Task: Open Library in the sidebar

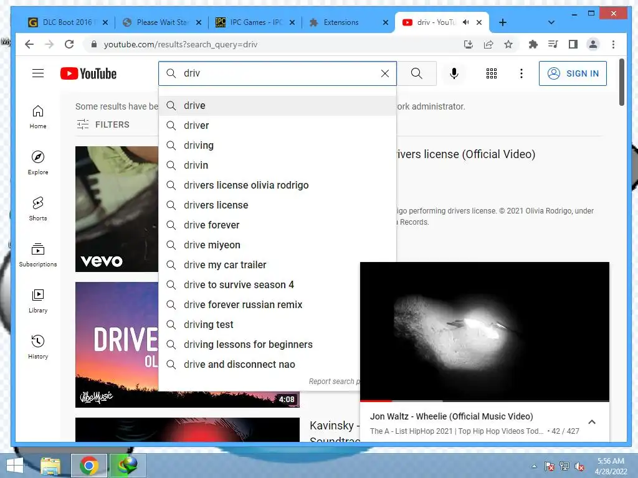Action: 38,301
